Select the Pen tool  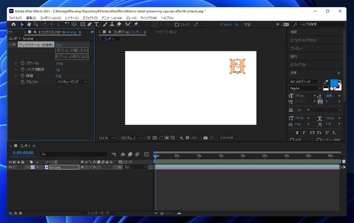click(89, 24)
